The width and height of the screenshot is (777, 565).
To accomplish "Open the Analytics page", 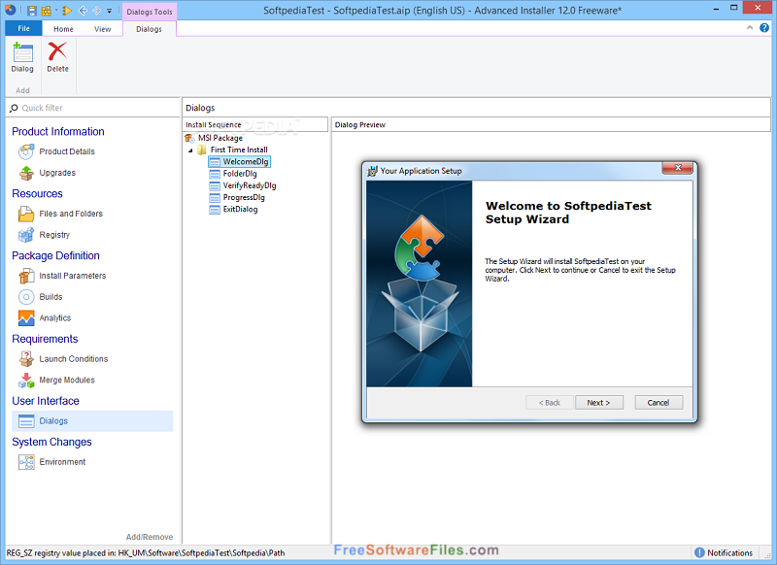I will click(55, 317).
